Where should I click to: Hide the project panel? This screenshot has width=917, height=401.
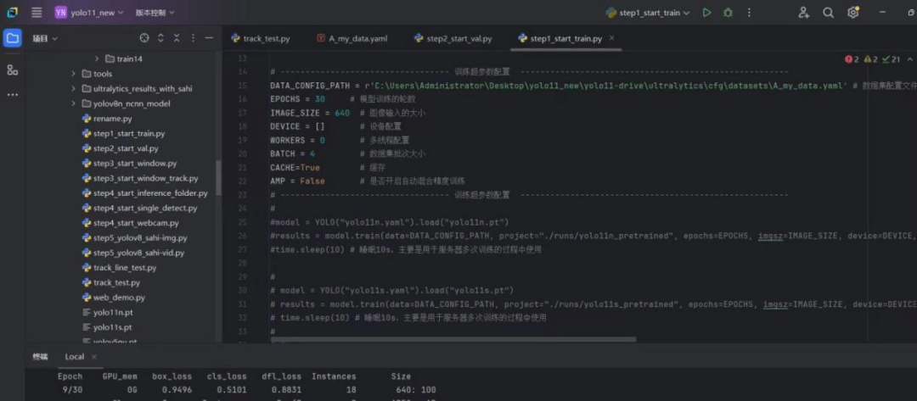coord(209,38)
